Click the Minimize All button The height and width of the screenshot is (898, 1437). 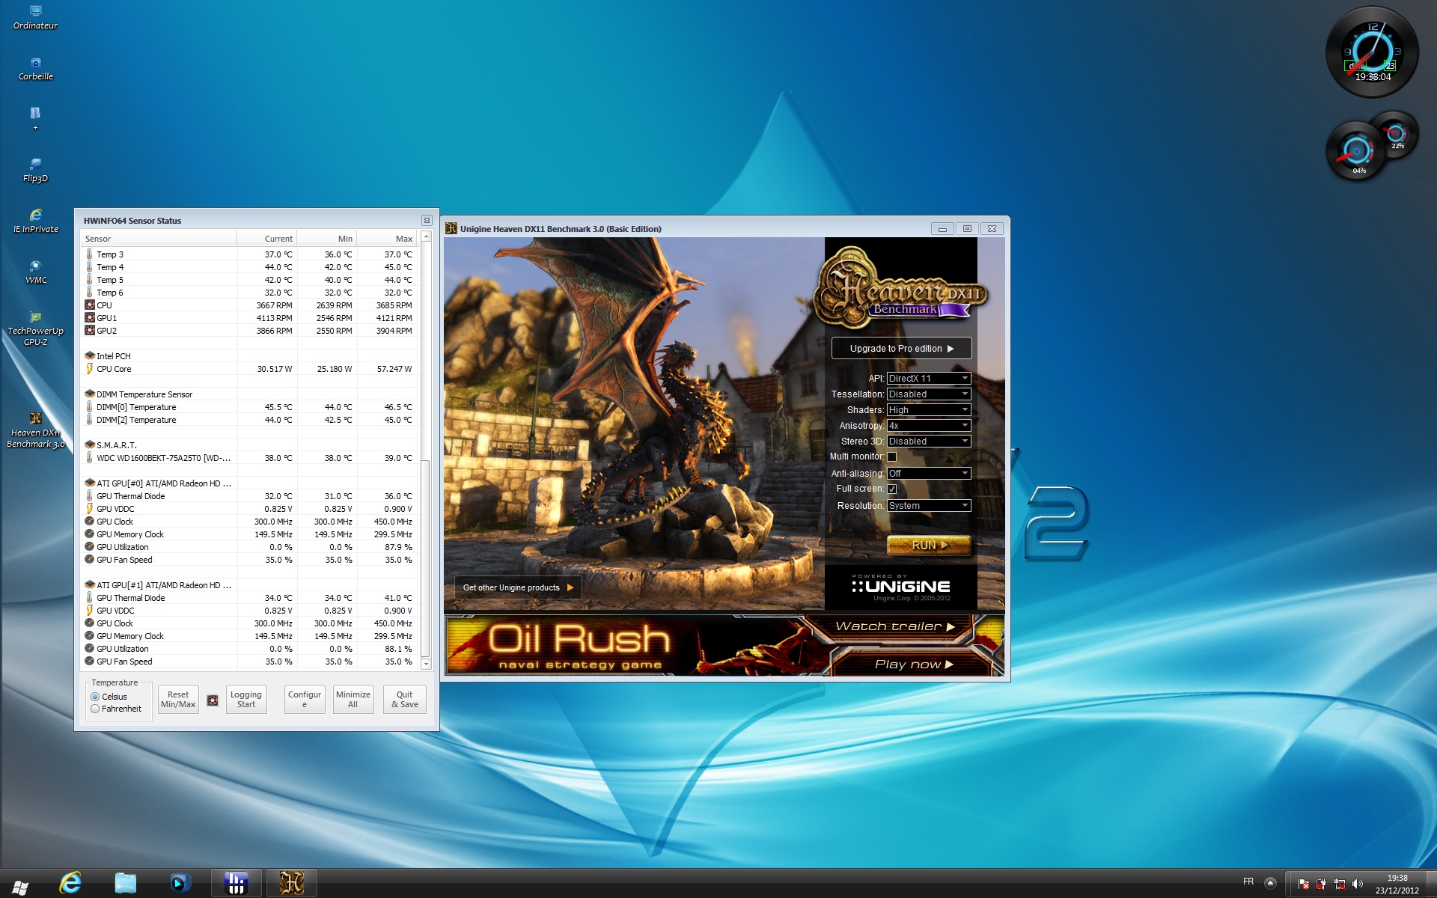(x=353, y=700)
